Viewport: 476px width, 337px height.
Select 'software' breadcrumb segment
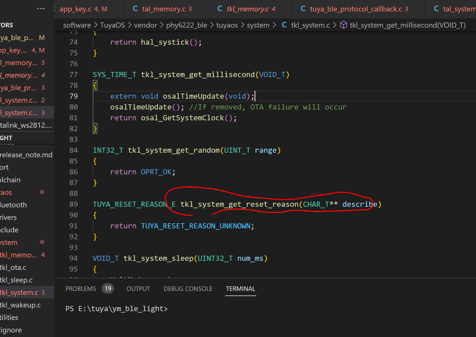pos(77,25)
